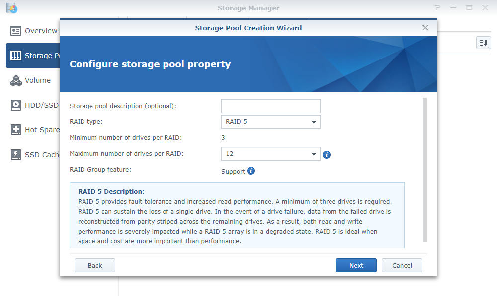
Task: Click the Overview sidebar icon
Action: pyautogui.click(x=16, y=31)
